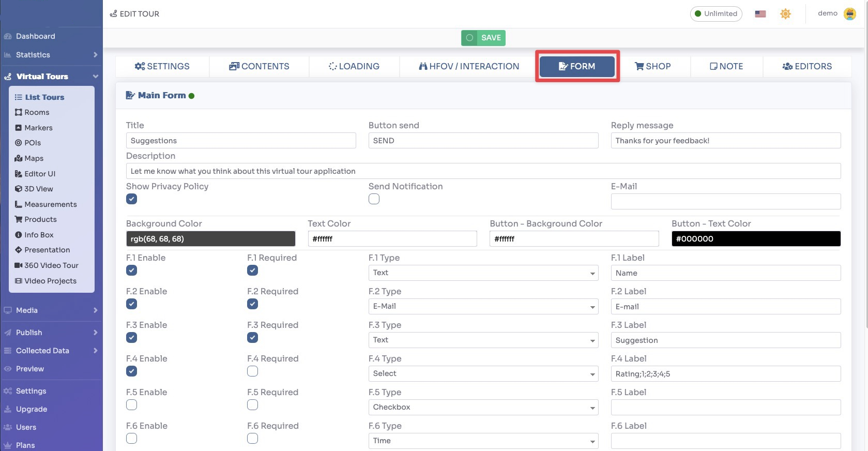Click the Statistics chart icon
This screenshot has width=868, height=451.
point(8,55)
